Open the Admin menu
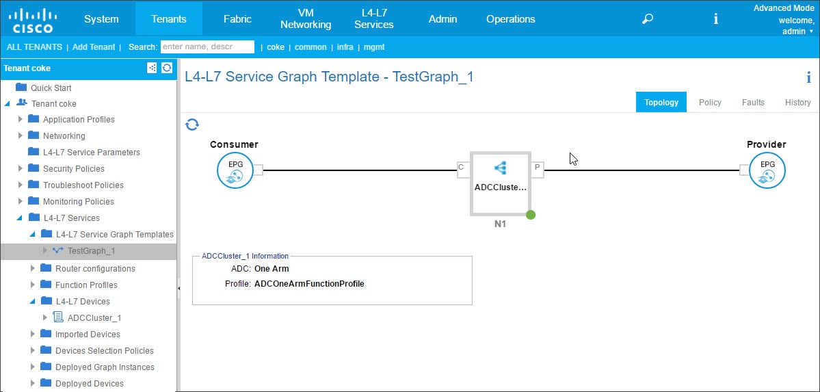 [x=443, y=19]
